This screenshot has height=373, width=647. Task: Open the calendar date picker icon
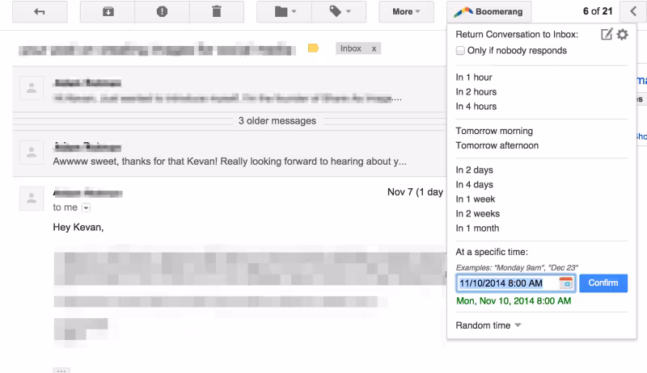pyautogui.click(x=565, y=283)
